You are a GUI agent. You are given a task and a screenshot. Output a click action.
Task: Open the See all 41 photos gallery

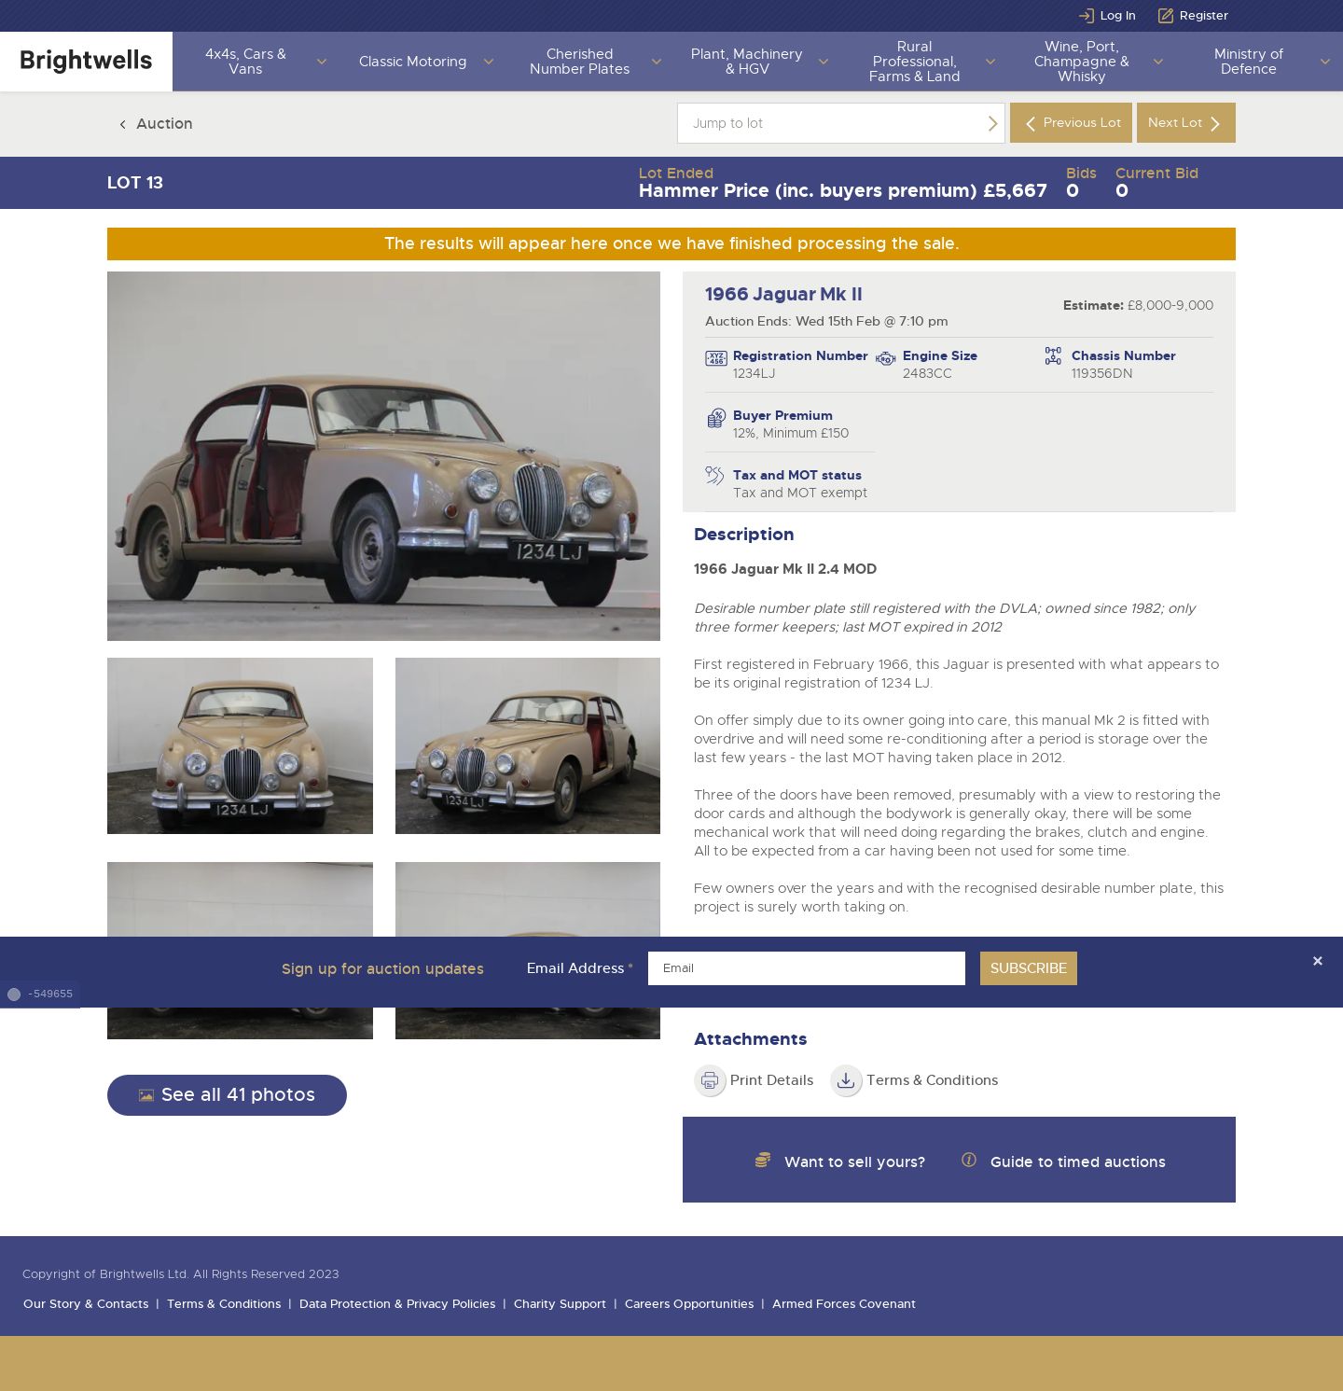(227, 1095)
